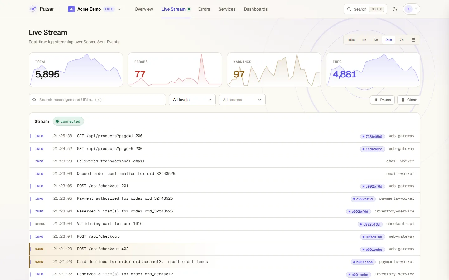Clear the stream log entries
The height and width of the screenshot is (280, 449).
(409, 100)
